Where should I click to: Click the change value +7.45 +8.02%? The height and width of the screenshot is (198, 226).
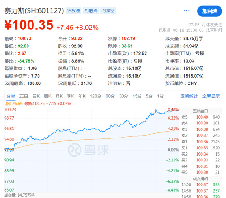click(x=77, y=28)
